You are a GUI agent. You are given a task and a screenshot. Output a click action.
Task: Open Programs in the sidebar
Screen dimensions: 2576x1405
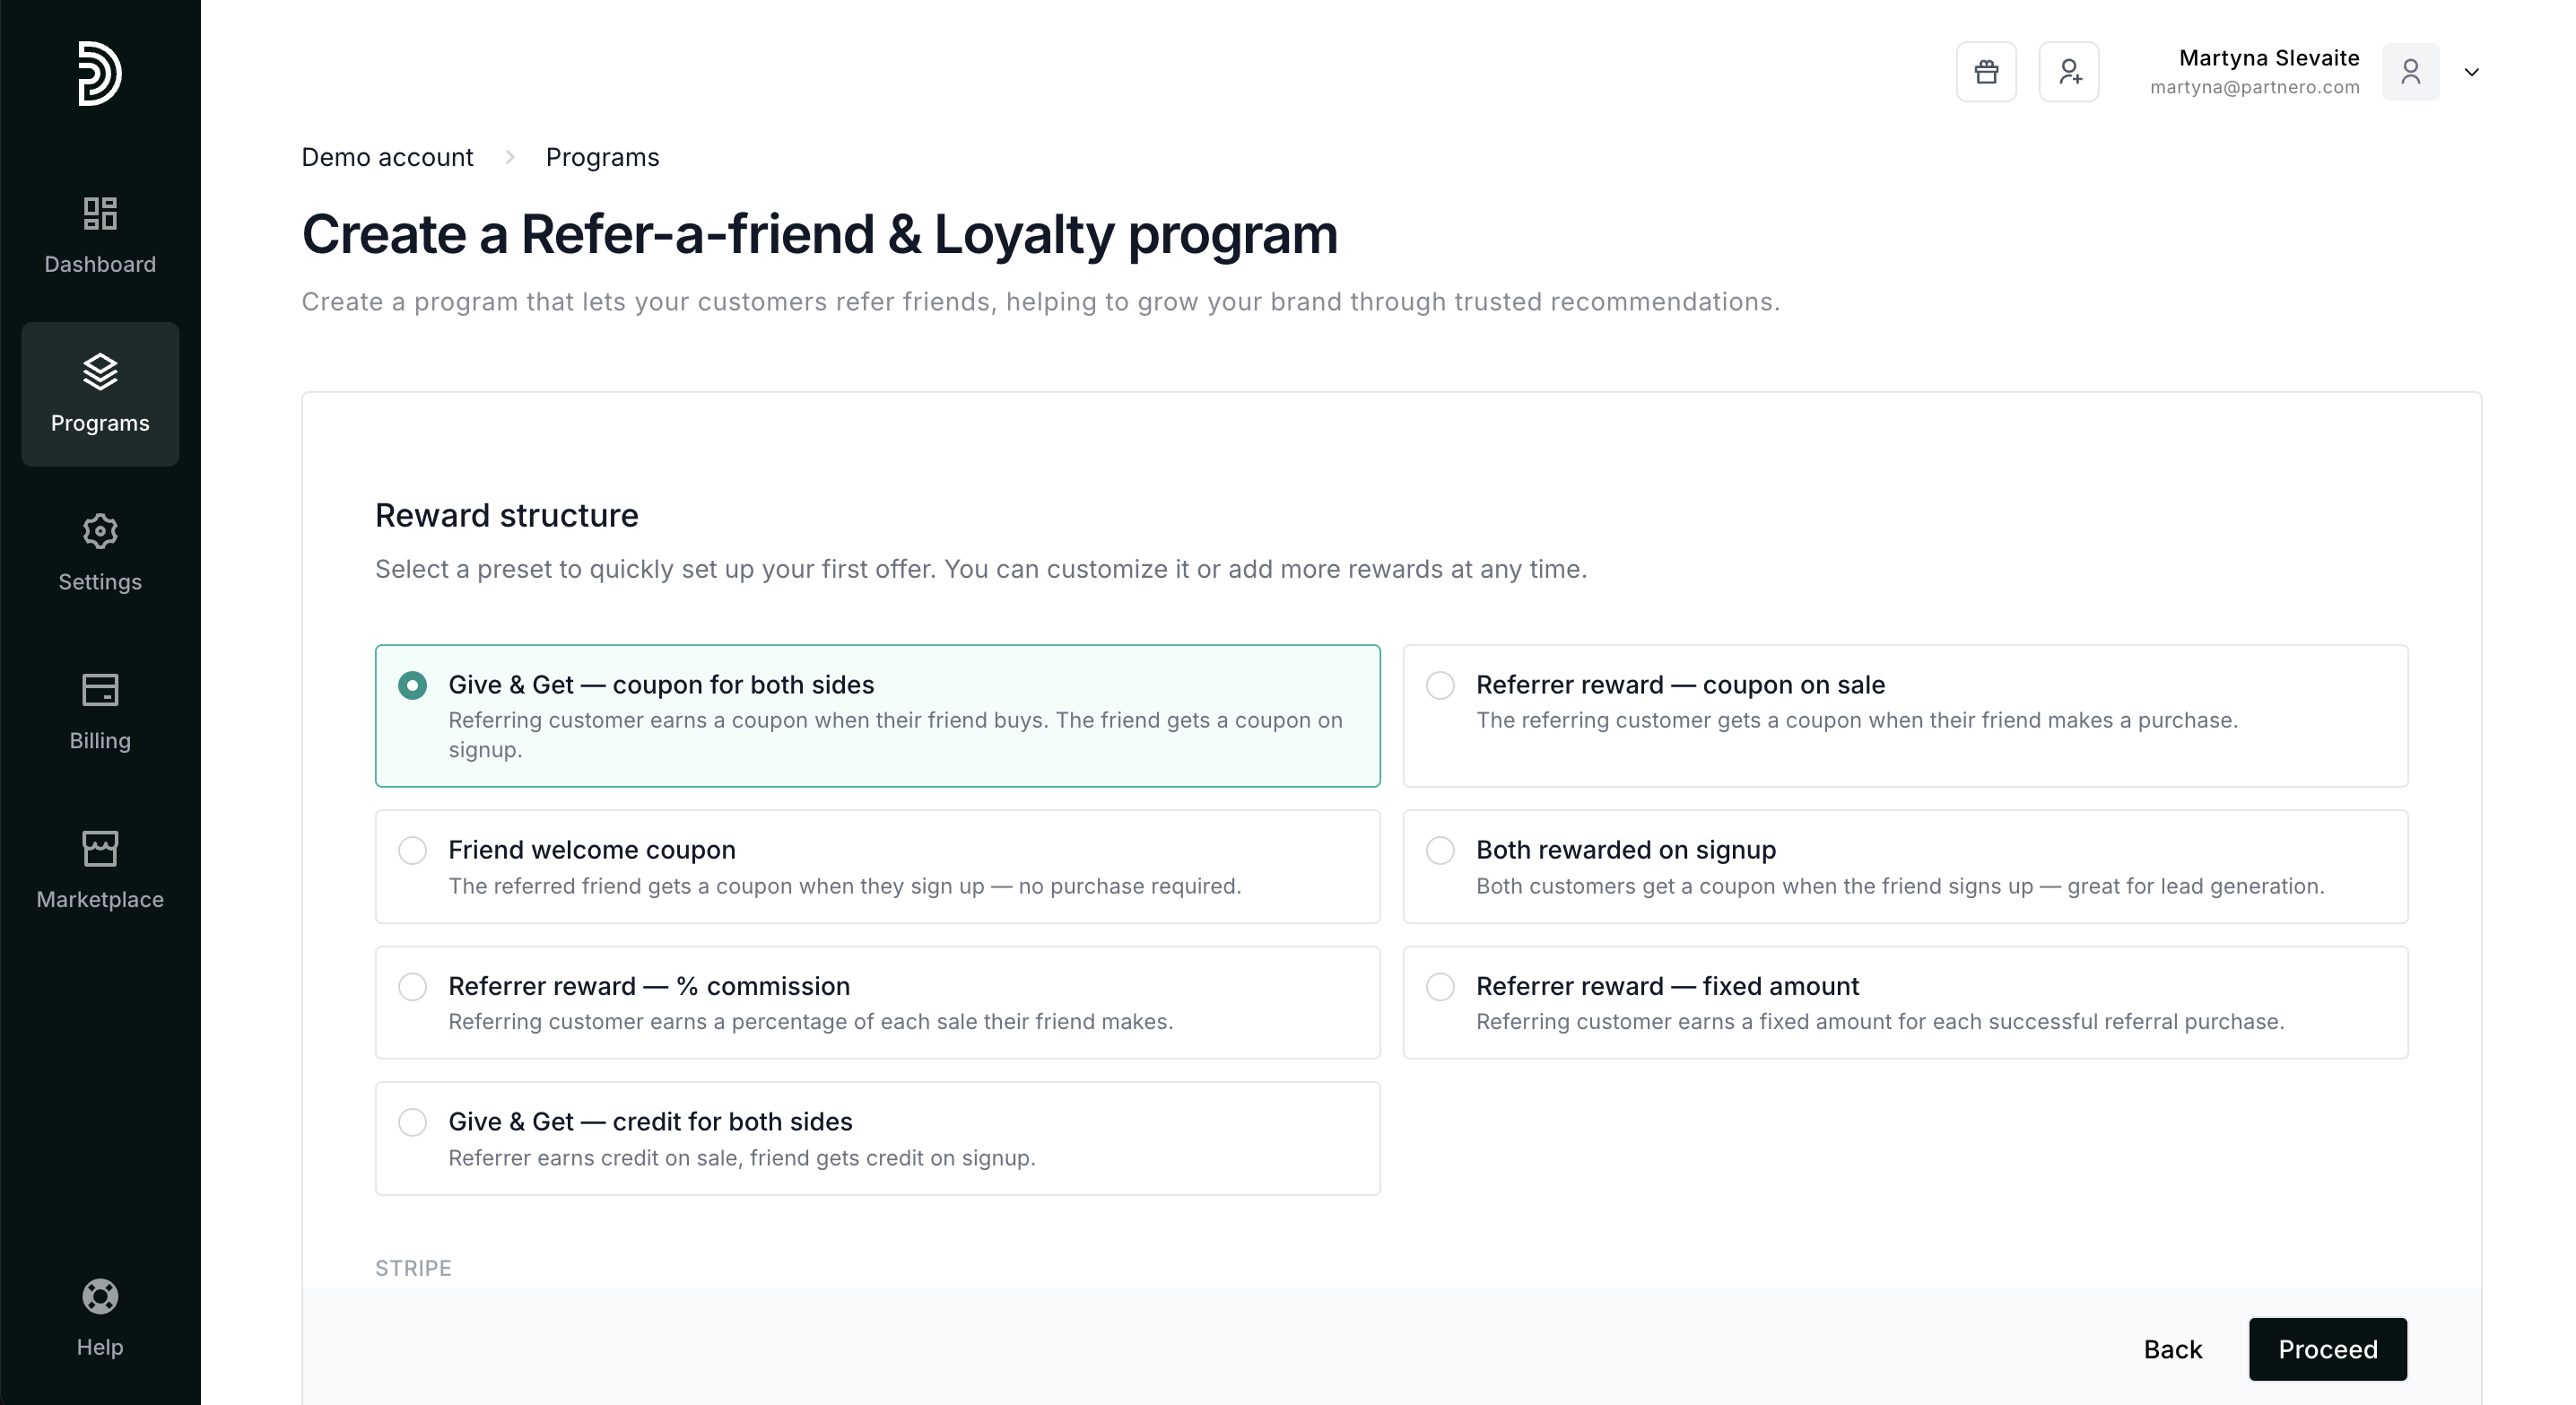click(x=100, y=394)
